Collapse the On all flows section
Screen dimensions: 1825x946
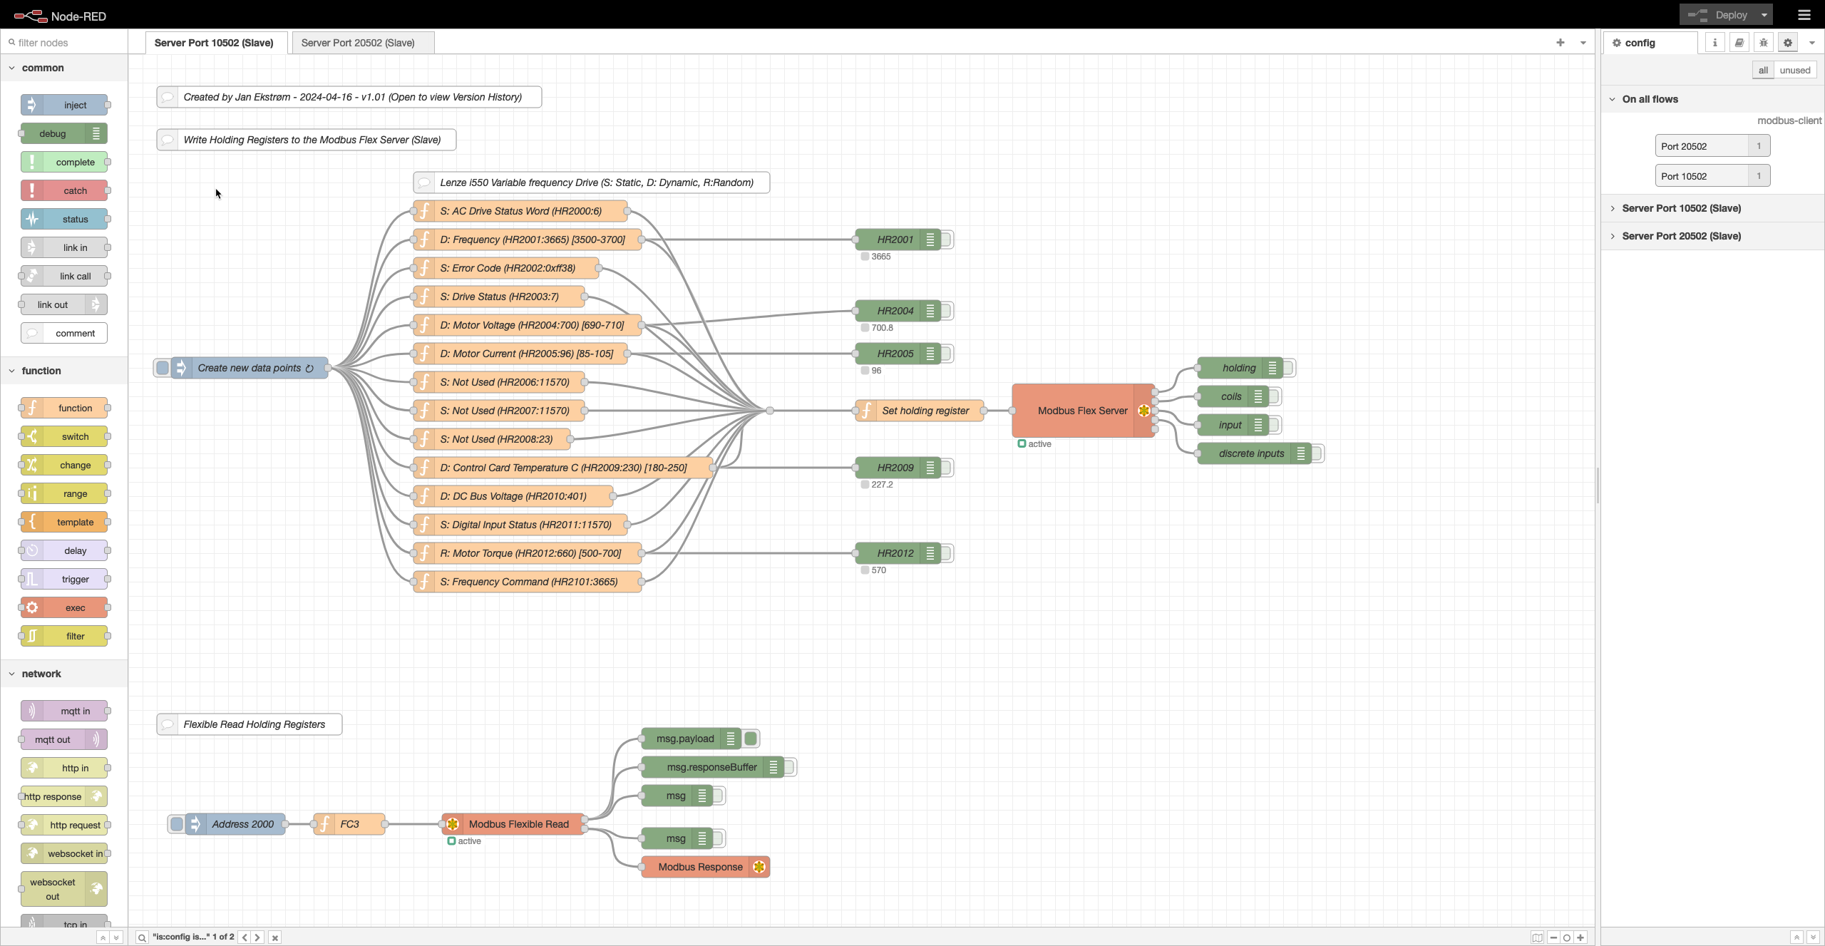coord(1713,99)
